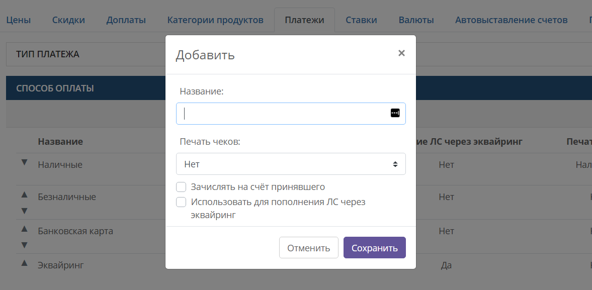
Task: Click the Печать чеков label
Action: (210, 142)
